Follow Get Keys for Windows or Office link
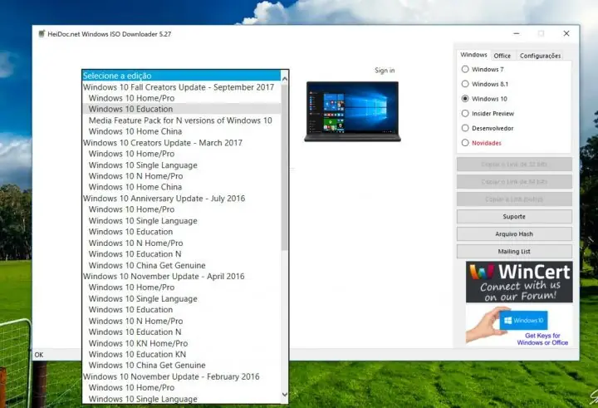Image resolution: width=598 pixels, height=408 pixels. click(542, 339)
